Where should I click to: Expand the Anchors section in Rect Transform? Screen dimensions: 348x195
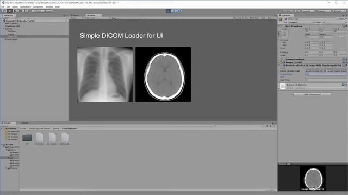tap(279, 40)
